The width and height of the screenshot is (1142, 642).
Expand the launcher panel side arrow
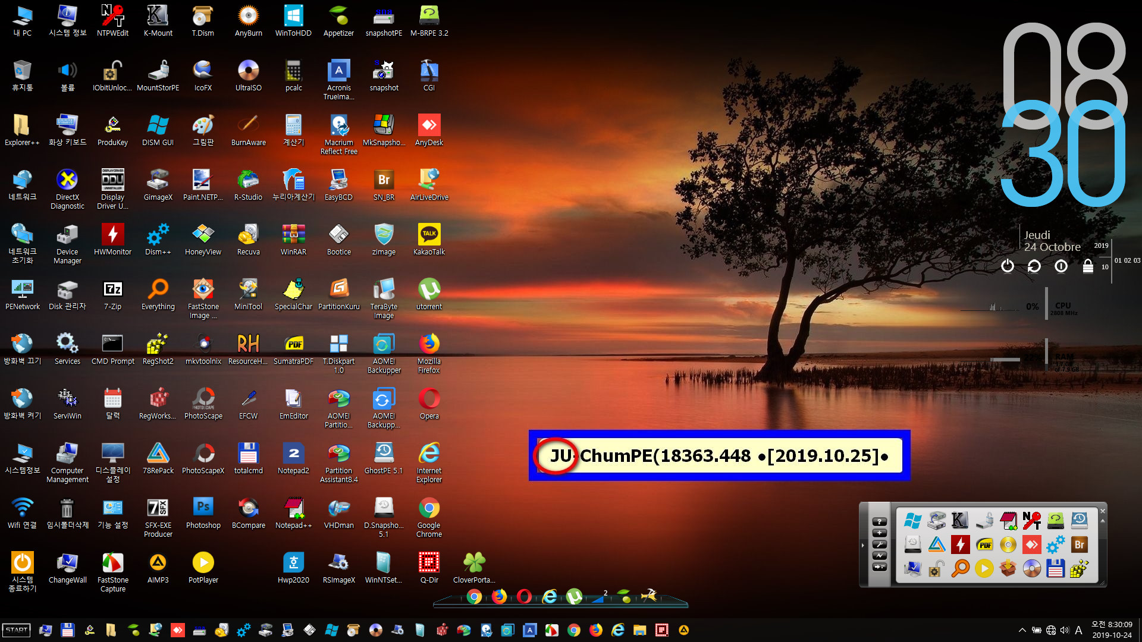(862, 545)
